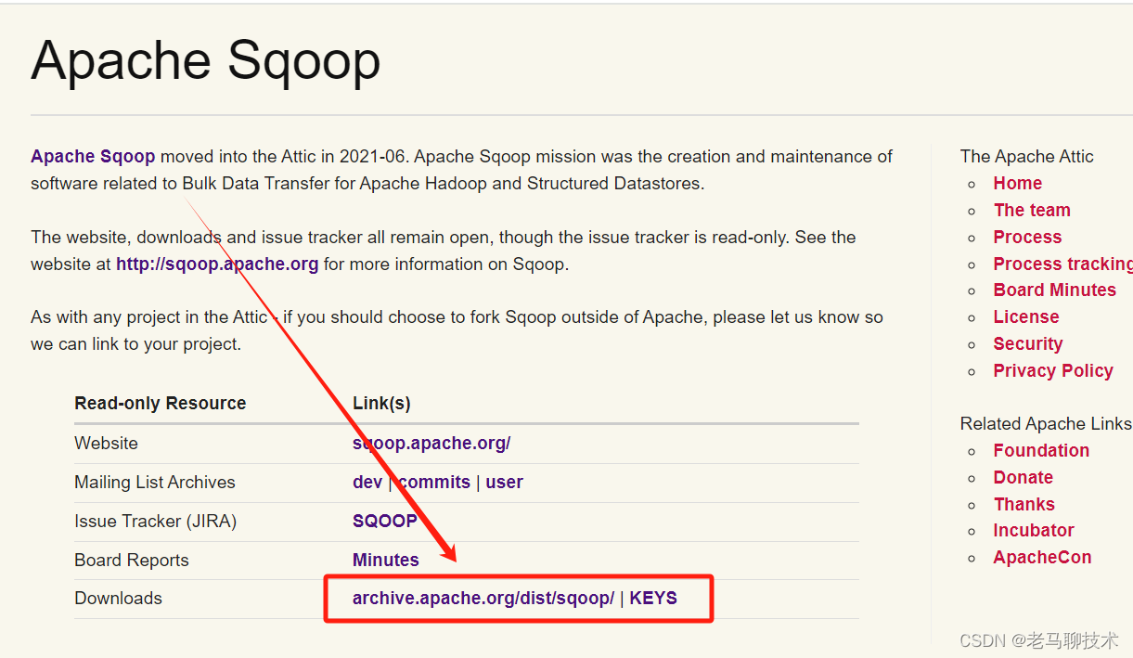Viewport: 1133px width, 658px height.
Task: Click the Website row label
Action: coord(106,443)
